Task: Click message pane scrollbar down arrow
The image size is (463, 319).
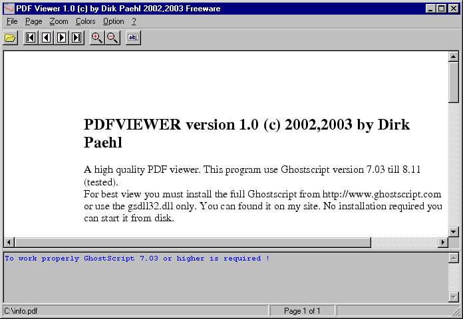Action: coord(453,297)
